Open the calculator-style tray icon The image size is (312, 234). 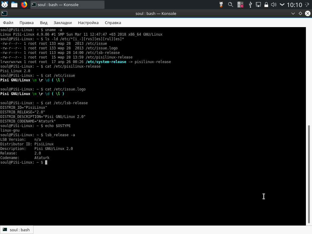point(240,5)
